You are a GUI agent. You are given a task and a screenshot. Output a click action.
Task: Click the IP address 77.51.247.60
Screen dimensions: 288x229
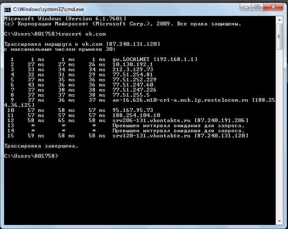[133, 85]
